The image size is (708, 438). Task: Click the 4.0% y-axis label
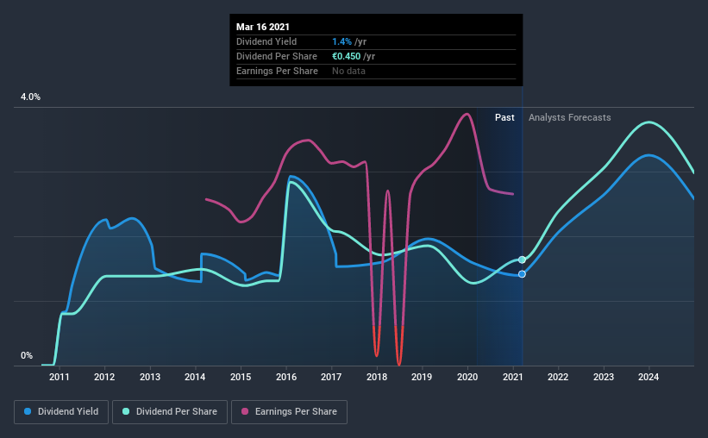point(30,97)
